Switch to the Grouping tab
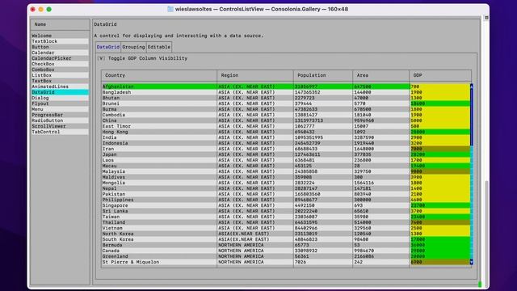The height and width of the screenshot is (291, 517). (133, 47)
